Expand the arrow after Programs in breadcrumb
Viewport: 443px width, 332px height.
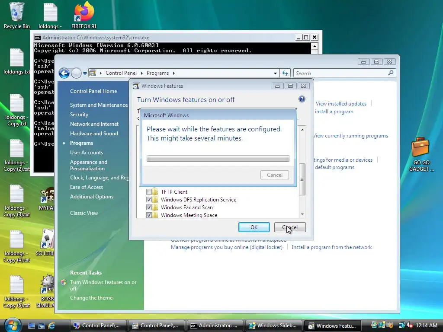pos(174,73)
